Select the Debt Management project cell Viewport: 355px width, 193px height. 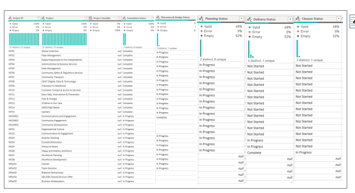point(65,68)
